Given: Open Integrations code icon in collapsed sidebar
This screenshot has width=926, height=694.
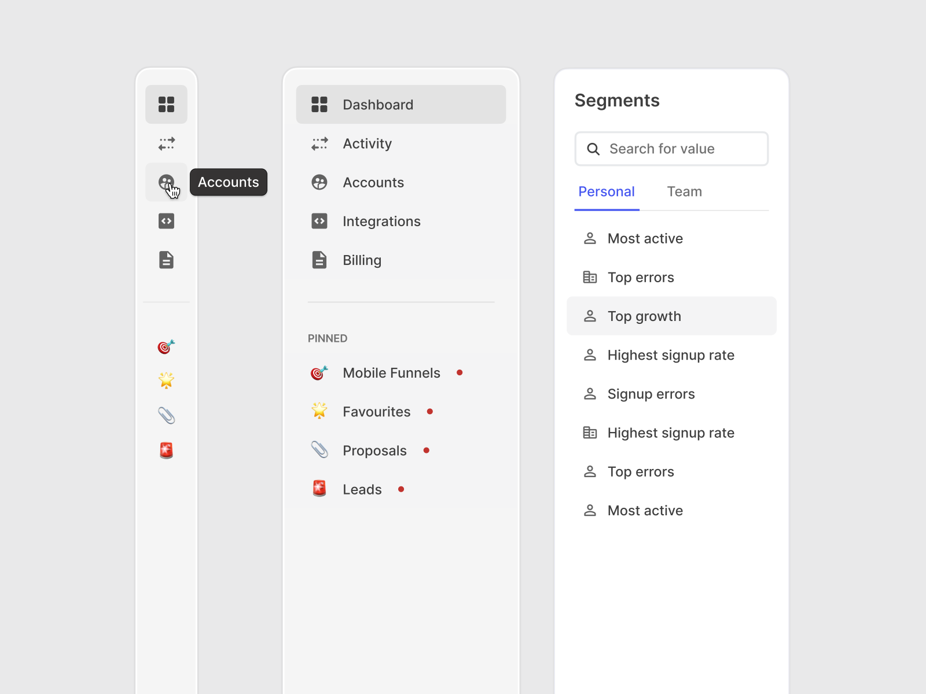Looking at the screenshot, I should [166, 221].
